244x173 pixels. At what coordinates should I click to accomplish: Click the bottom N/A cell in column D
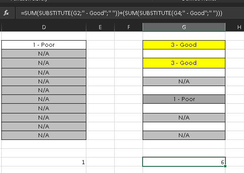point(44,135)
